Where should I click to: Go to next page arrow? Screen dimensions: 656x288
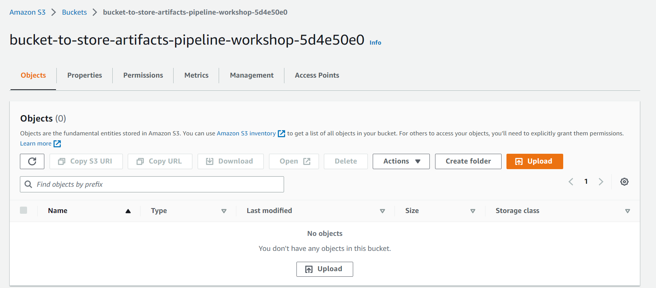(601, 181)
